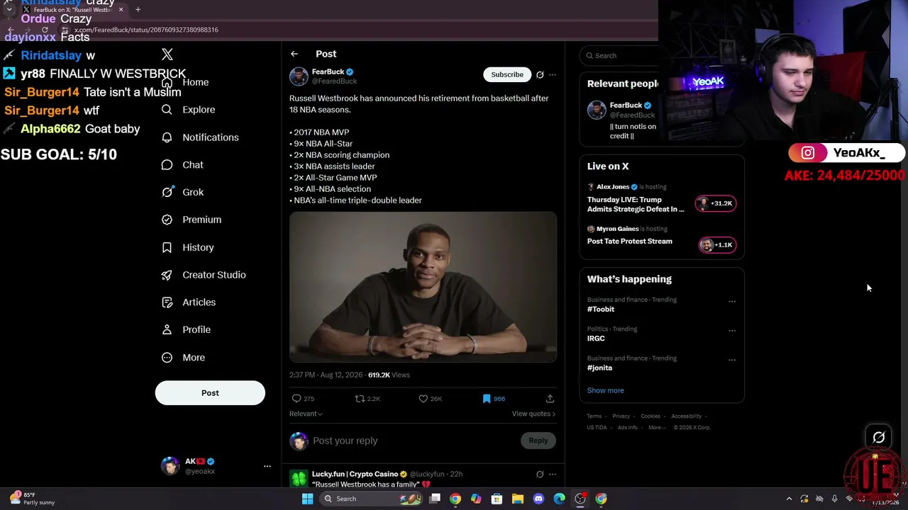
Task: Open OBS Studio from the taskbar
Action: tap(580, 499)
